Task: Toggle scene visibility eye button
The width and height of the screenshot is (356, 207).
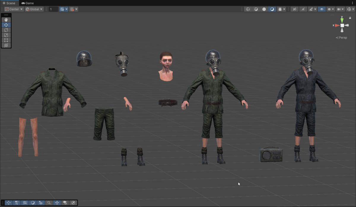Action: (321, 9)
